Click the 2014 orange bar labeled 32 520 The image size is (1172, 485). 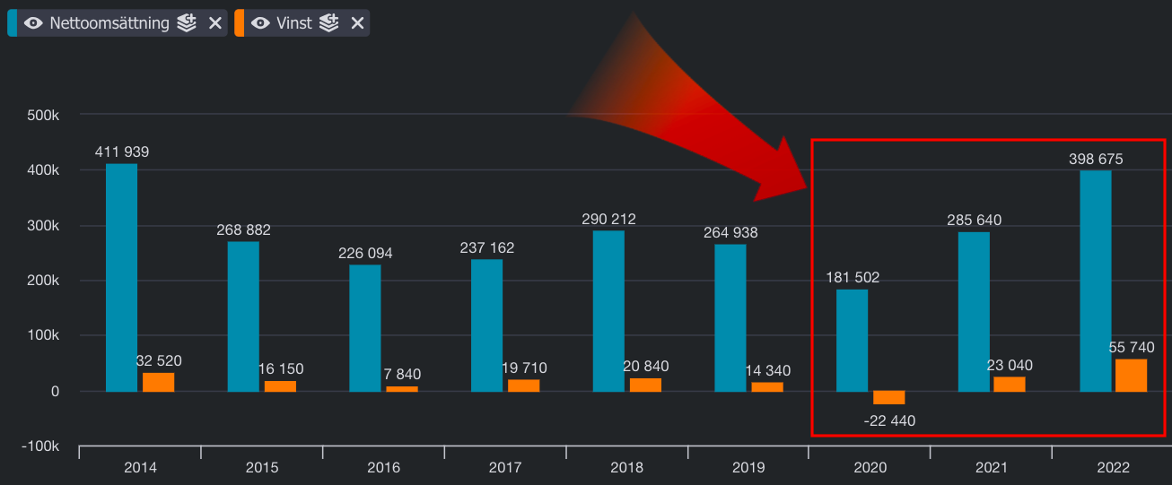click(x=158, y=382)
